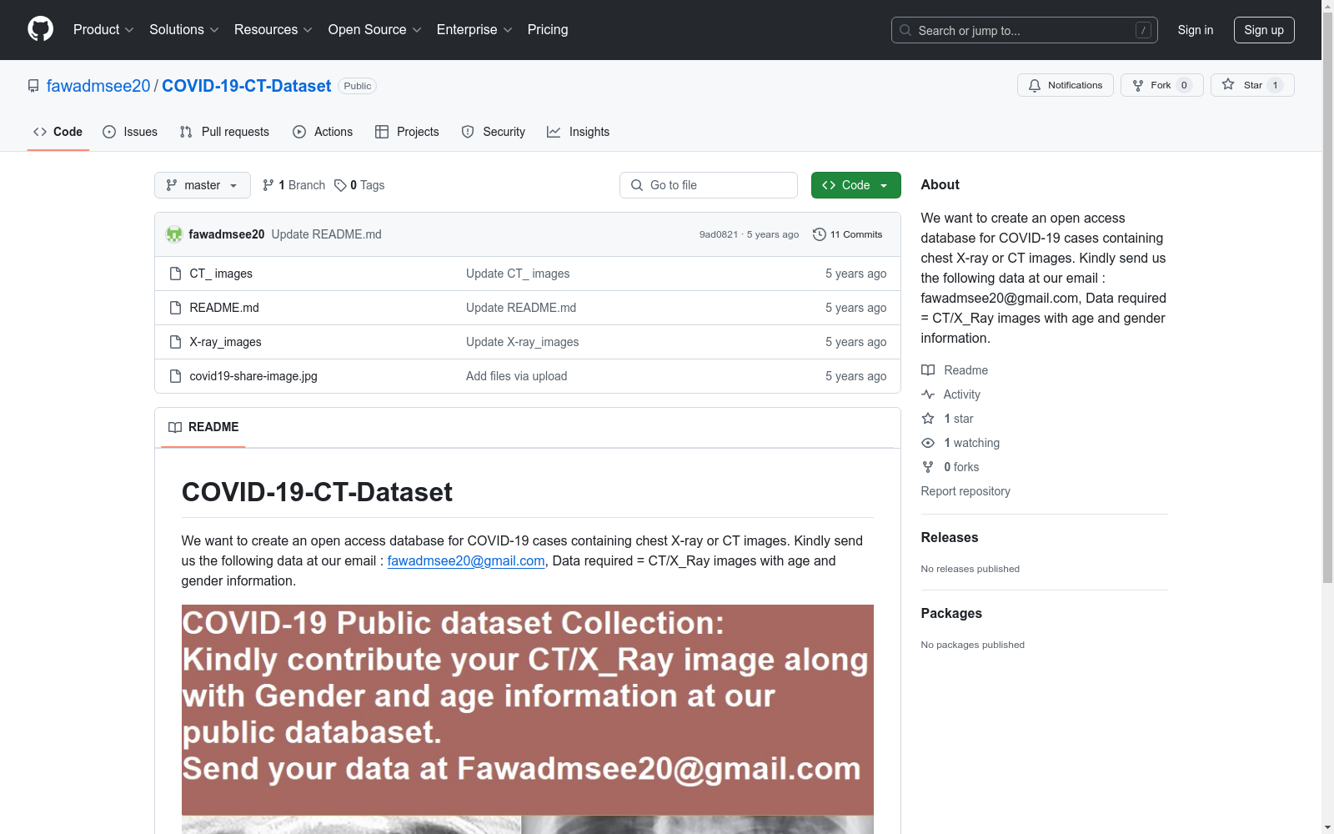Image resolution: width=1334 pixels, height=834 pixels.
Task: Click Report repository
Action: click(965, 491)
